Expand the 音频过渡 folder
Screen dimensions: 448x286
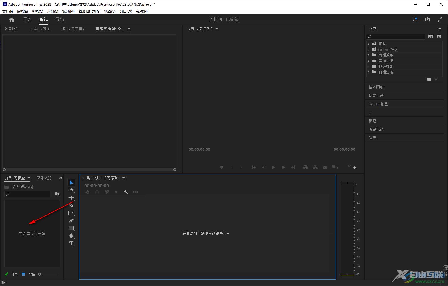(x=369, y=61)
